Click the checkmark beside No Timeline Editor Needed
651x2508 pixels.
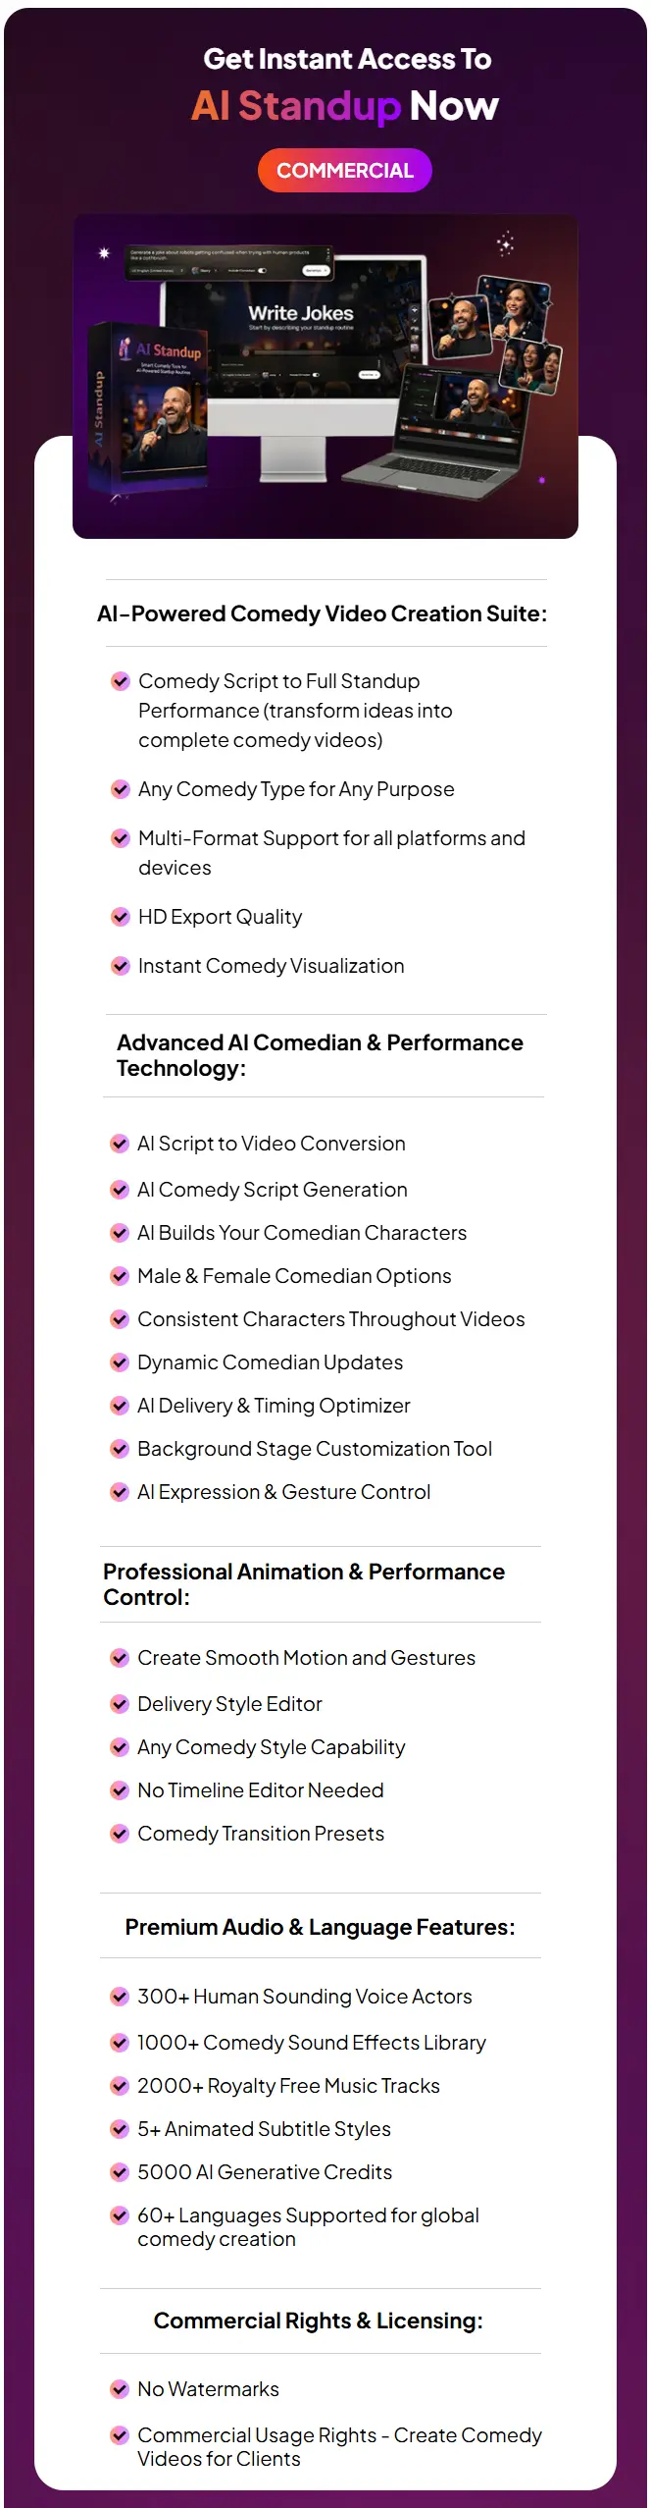[120, 1790]
